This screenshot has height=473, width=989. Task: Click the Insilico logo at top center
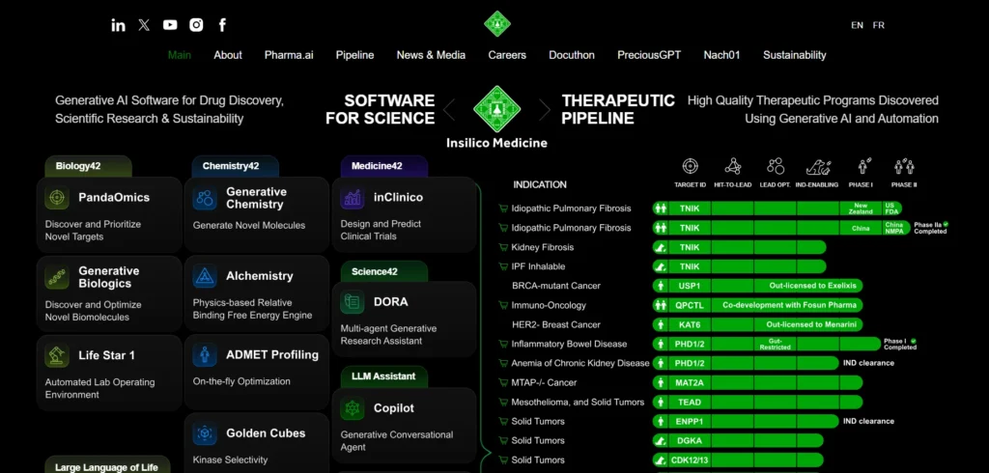tap(496, 23)
